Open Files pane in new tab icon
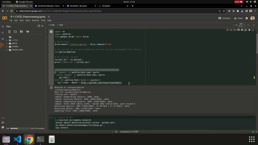This screenshot has width=258, height=145. pos(39,26)
